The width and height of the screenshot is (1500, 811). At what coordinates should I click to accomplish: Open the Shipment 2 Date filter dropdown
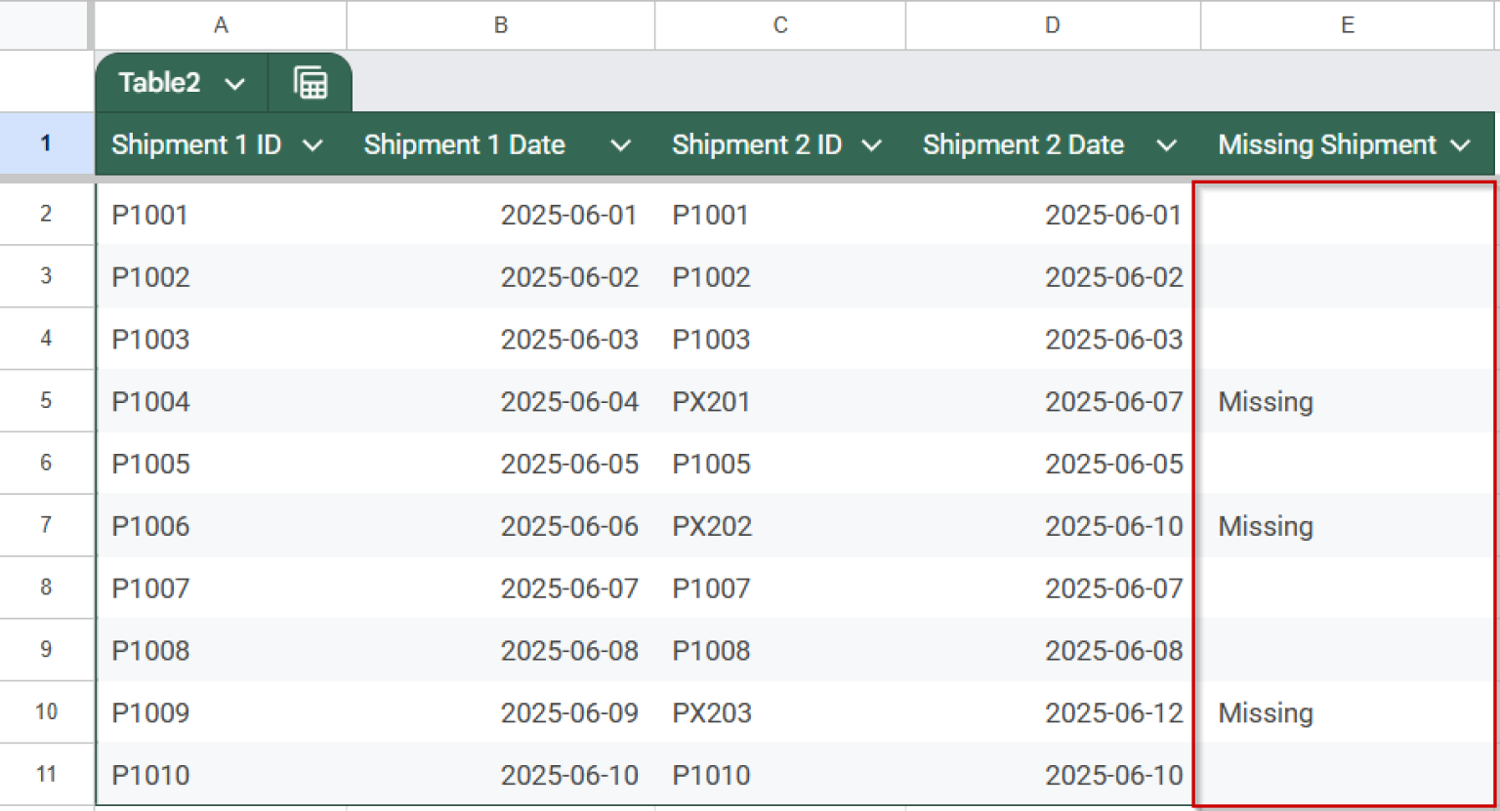1167,144
